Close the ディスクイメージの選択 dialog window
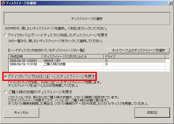 point(171,3)
